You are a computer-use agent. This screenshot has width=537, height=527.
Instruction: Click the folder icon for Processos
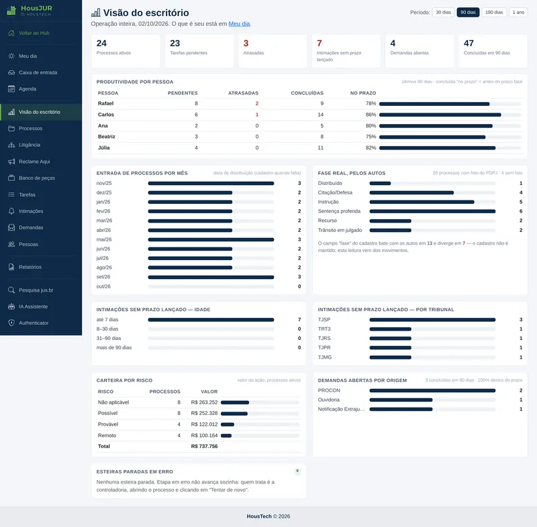point(11,129)
